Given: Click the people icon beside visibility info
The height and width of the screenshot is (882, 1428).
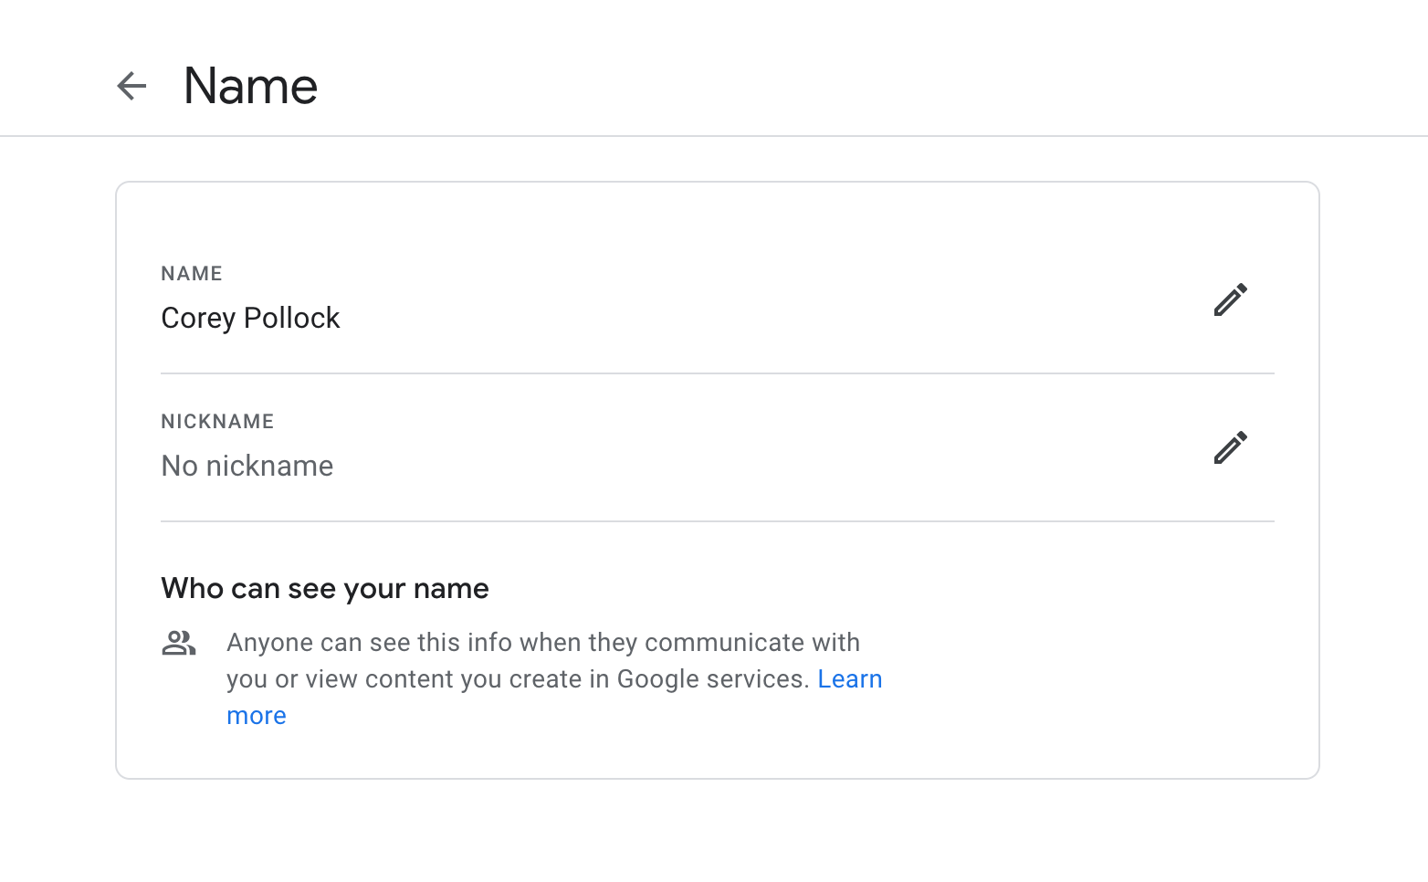Looking at the screenshot, I should click(x=179, y=643).
